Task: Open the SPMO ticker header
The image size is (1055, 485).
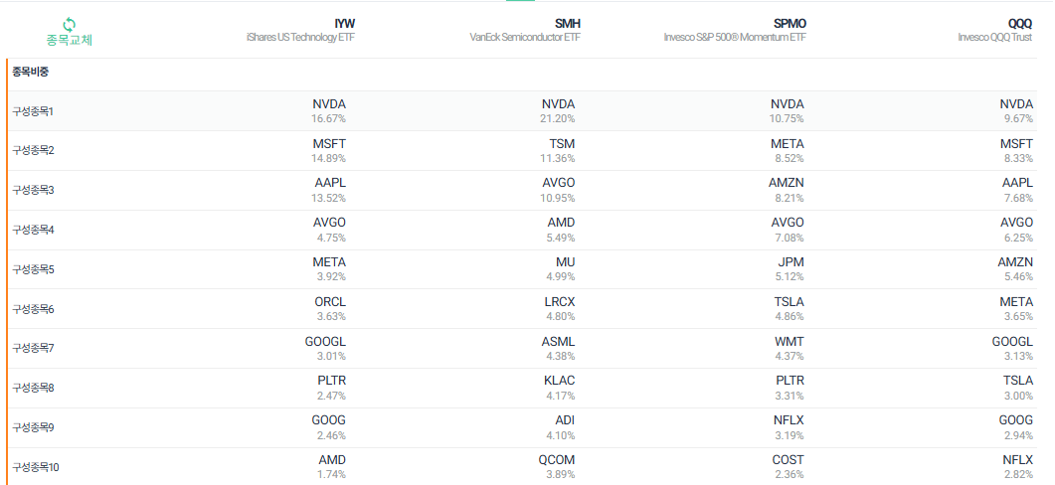Action: 790,24
